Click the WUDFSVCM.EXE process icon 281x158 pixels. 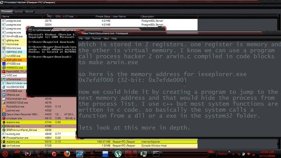[4, 87]
